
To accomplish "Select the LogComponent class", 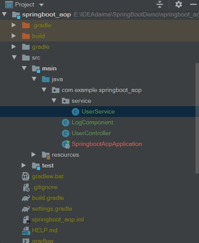I will coord(92,123).
